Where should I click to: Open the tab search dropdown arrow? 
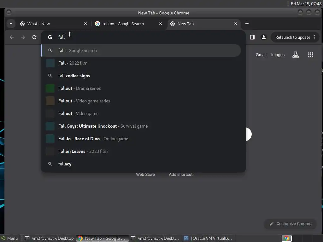click(x=11, y=24)
